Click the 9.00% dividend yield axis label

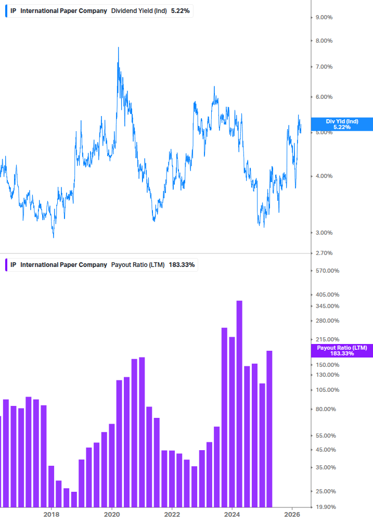pos(324,17)
